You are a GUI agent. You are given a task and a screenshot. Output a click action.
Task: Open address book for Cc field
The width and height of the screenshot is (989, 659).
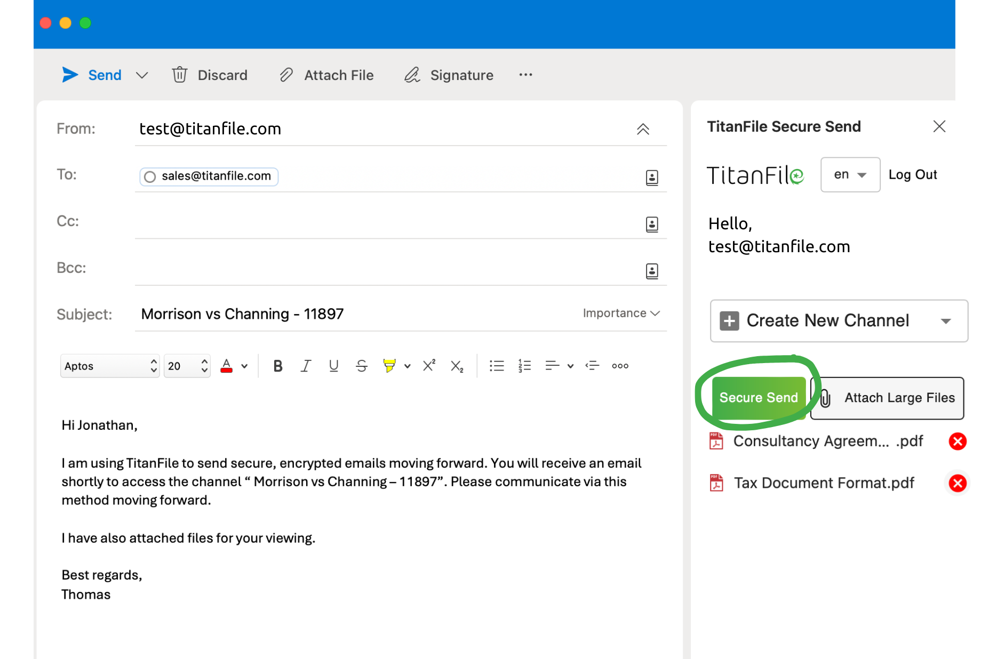click(x=652, y=224)
